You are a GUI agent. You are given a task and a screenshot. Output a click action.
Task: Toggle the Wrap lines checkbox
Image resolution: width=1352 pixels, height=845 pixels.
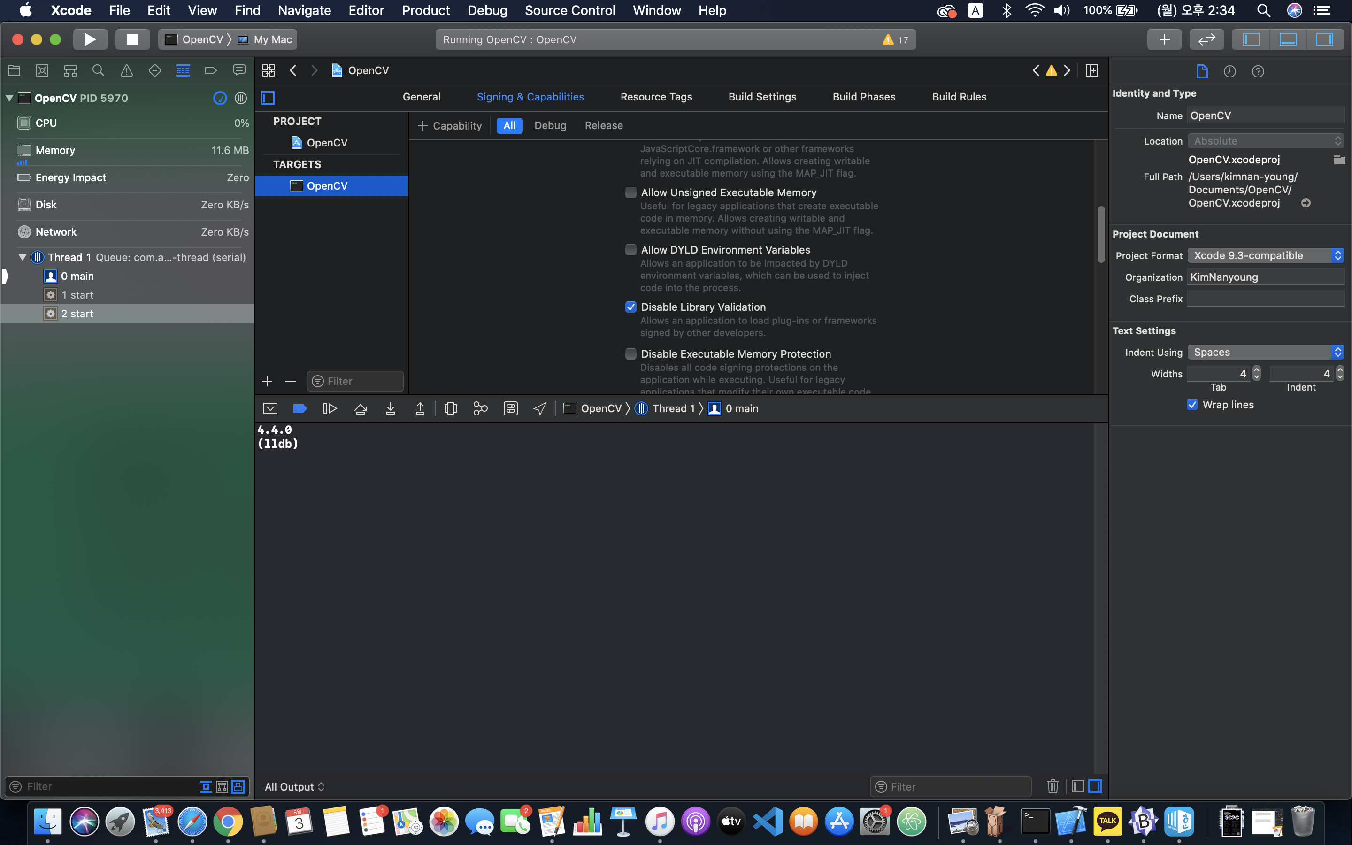1192,405
